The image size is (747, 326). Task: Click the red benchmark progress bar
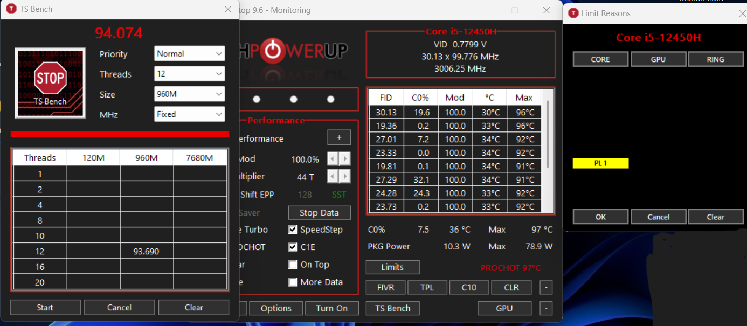click(120, 134)
